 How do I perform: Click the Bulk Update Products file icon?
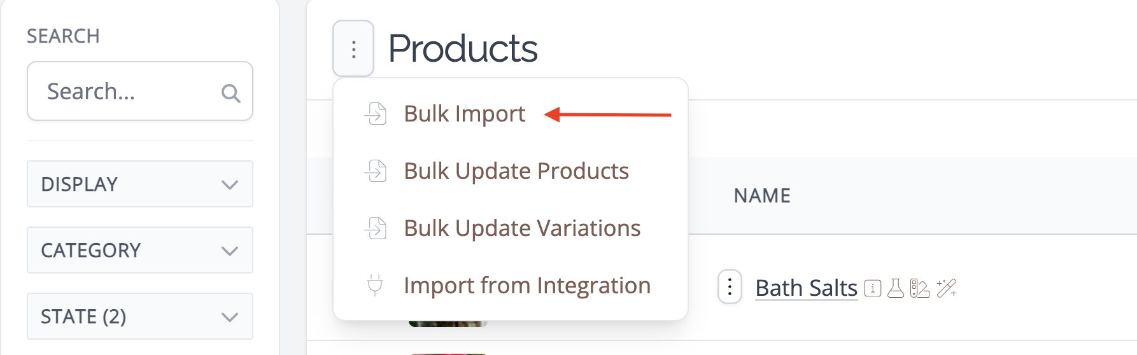click(376, 171)
